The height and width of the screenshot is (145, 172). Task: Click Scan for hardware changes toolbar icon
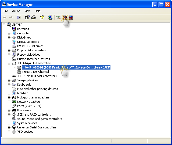(x=50, y=17)
